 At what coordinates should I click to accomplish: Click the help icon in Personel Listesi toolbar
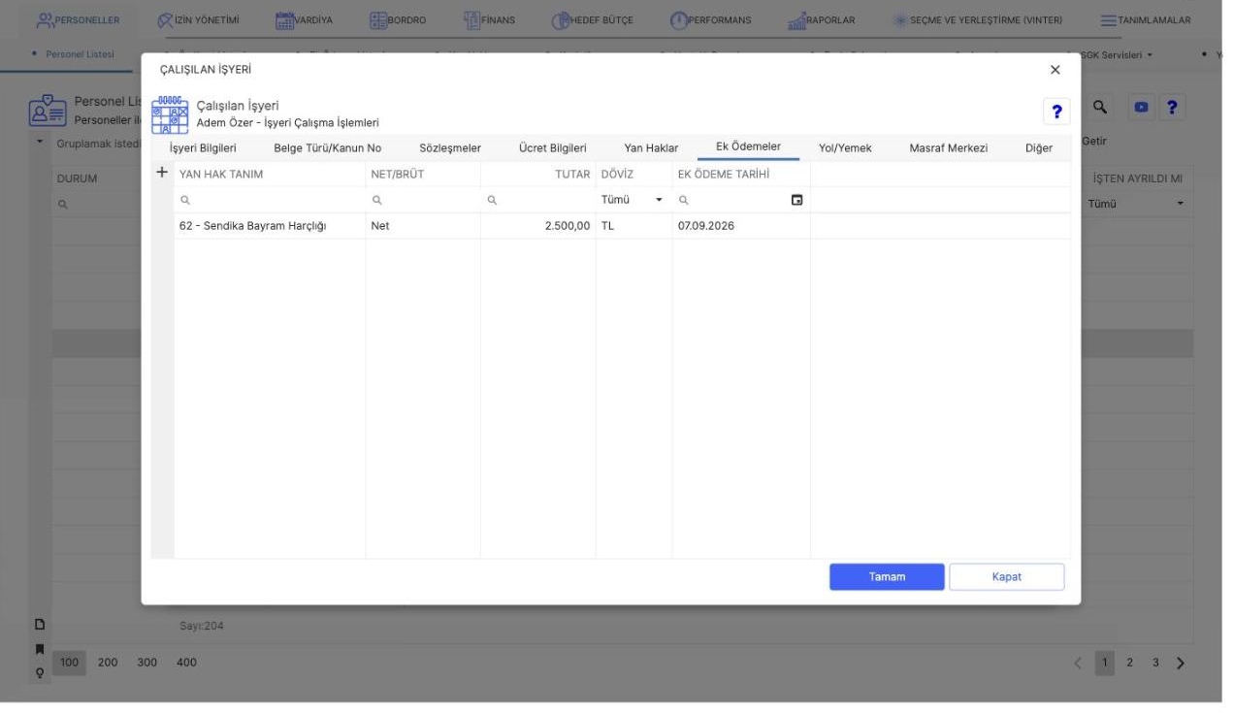point(1173,108)
